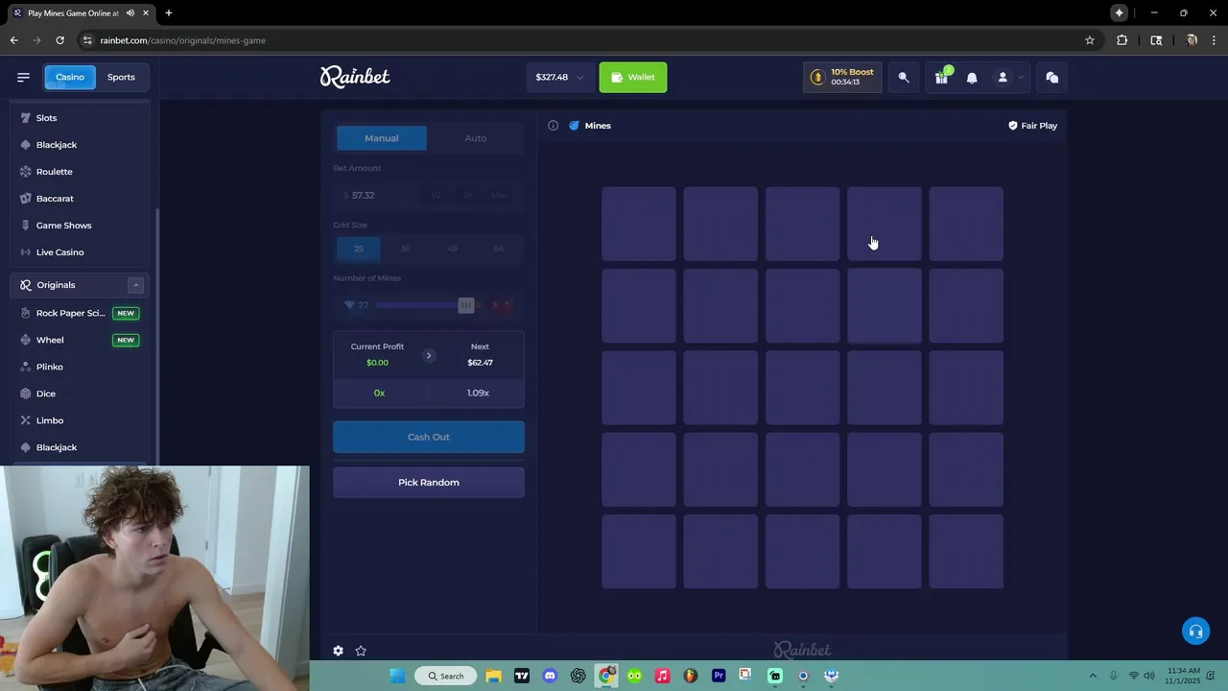Image resolution: width=1228 pixels, height=691 pixels.
Task: Select grid size 36
Action: (405, 249)
